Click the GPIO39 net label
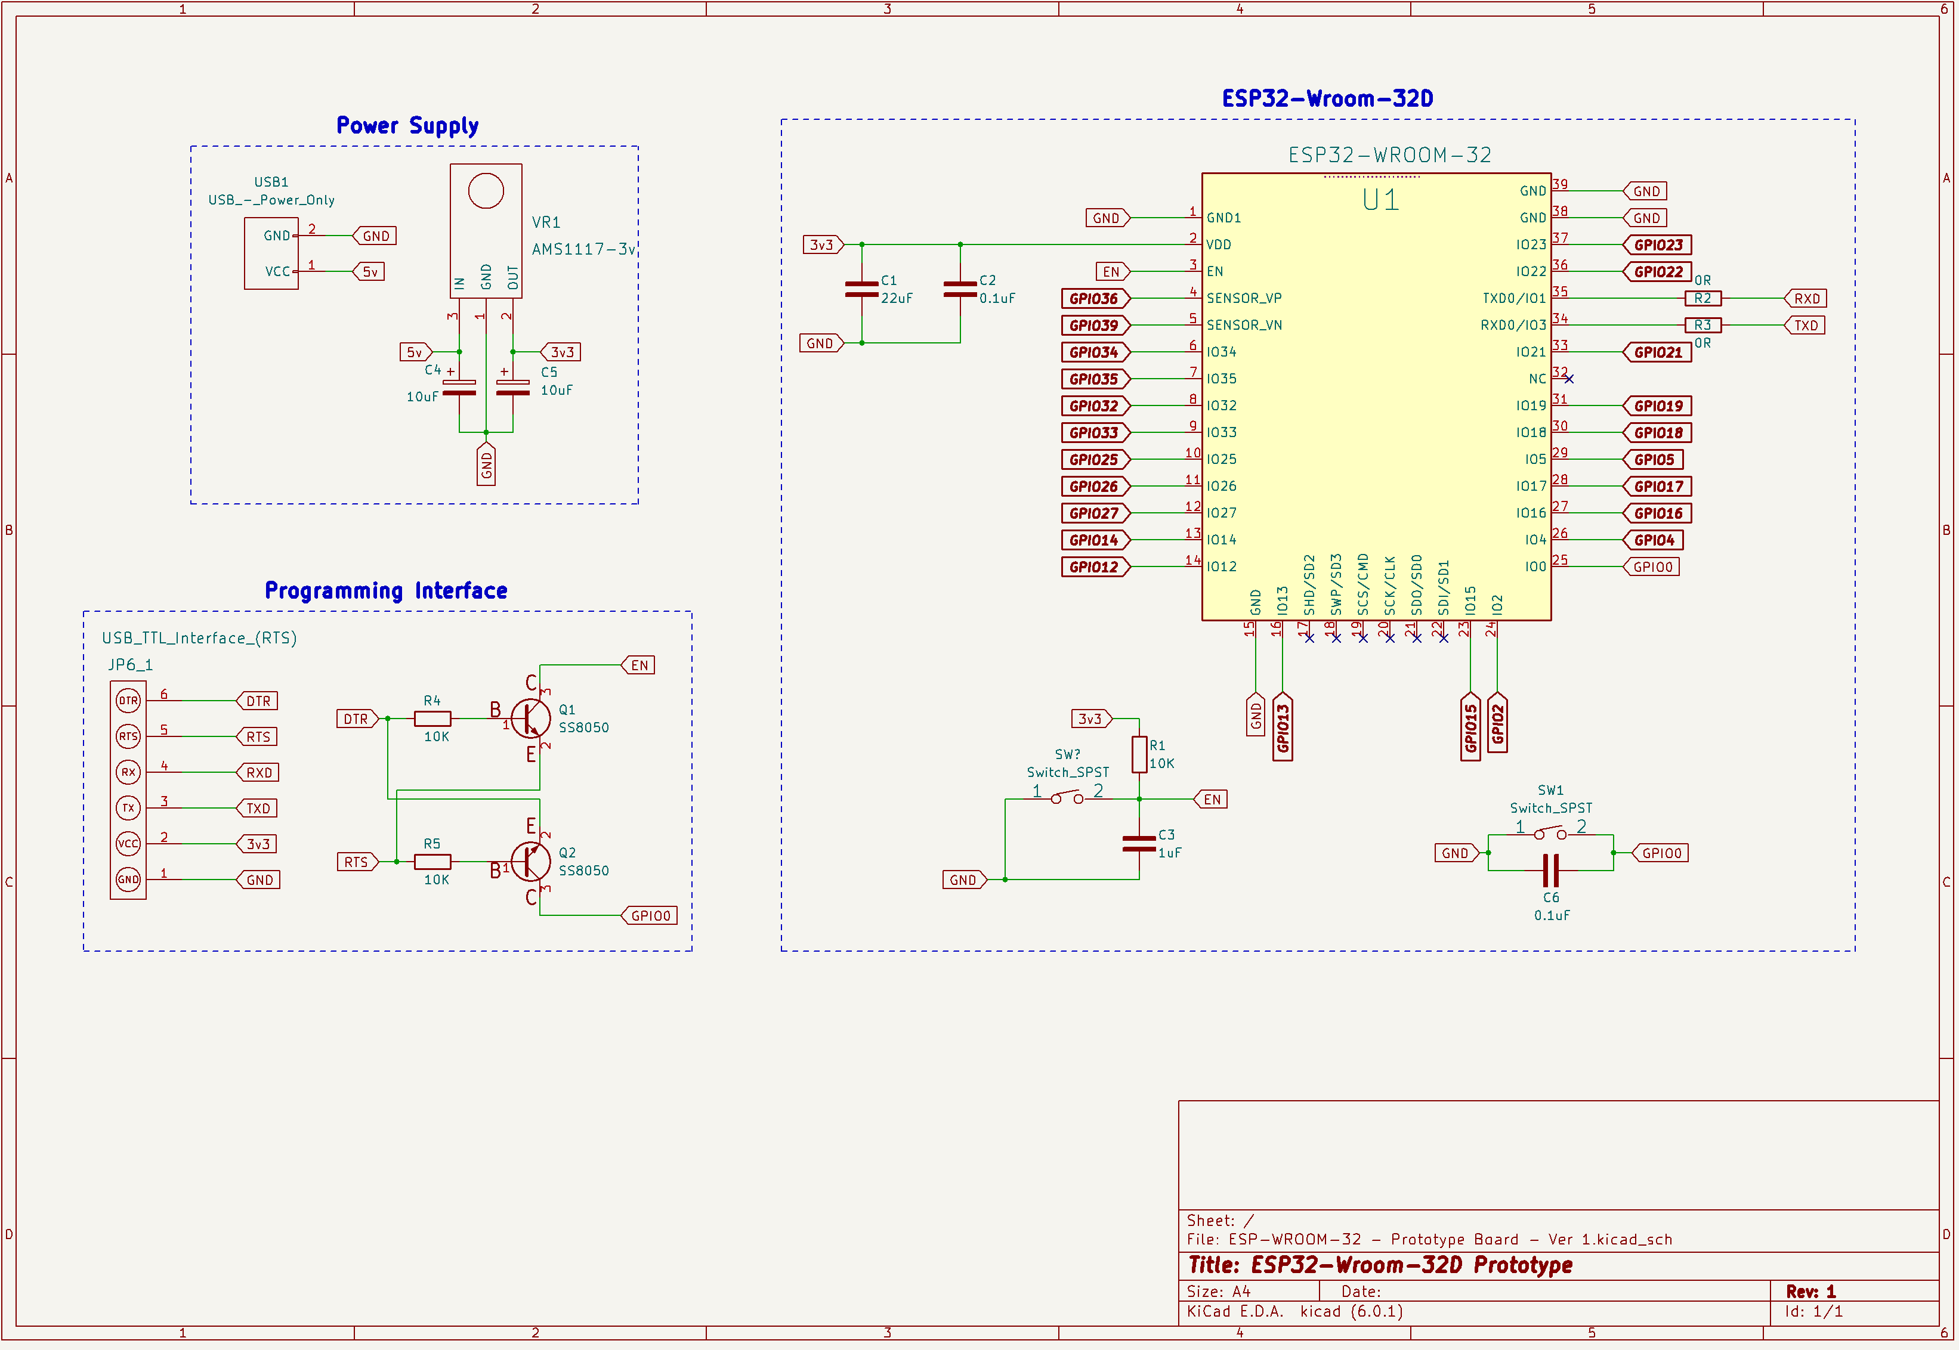This screenshot has width=1959, height=1350. pyautogui.click(x=1096, y=326)
